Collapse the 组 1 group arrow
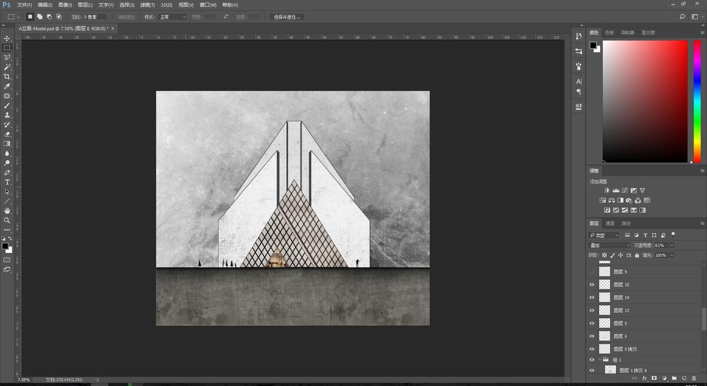 tap(600, 359)
